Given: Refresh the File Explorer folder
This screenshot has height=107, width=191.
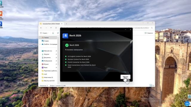Looking at the screenshot, I should 56,28.
